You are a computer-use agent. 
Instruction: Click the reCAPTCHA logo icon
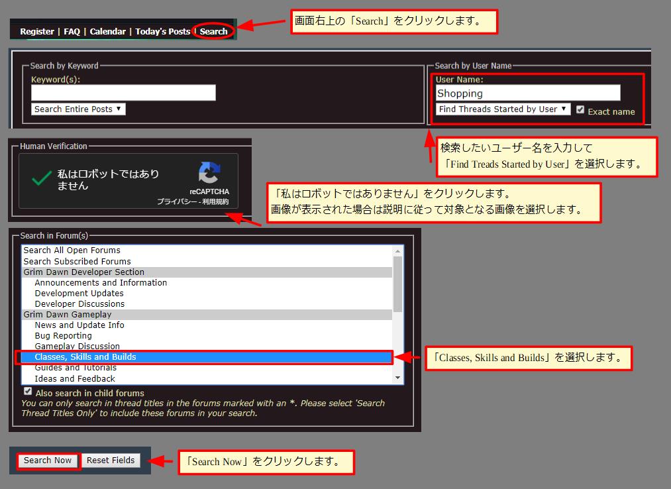pyautogui.click(x=209, y=173)
